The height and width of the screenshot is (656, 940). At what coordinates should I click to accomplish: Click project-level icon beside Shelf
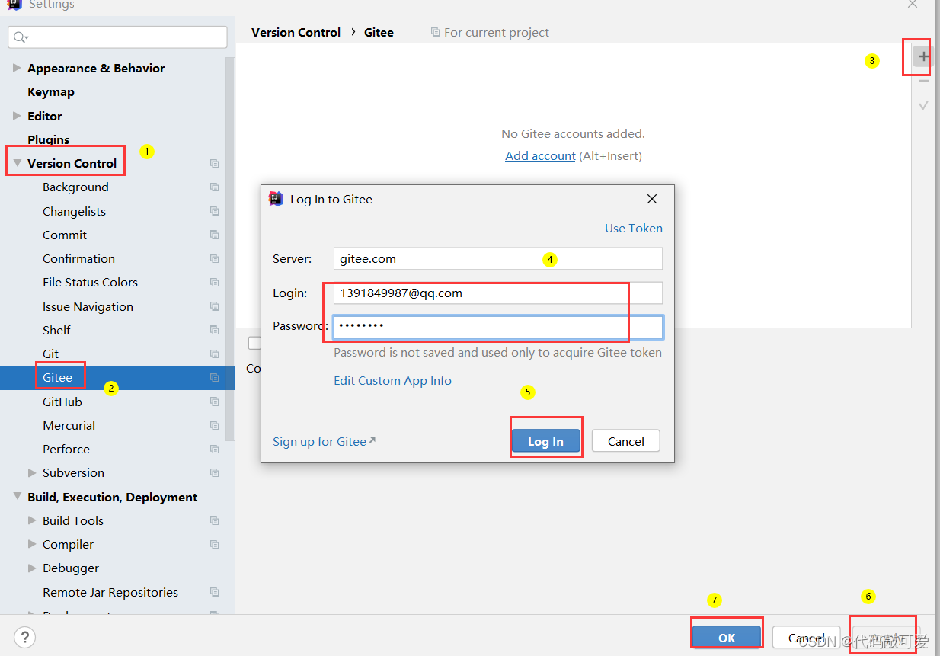[214, 330]
